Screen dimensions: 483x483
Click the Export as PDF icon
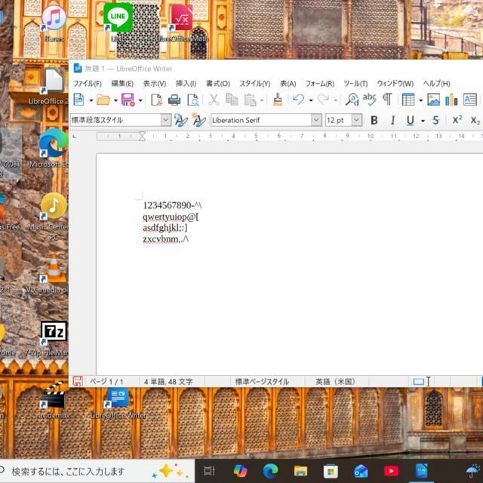pyautogui.click(x=156, y=100)
